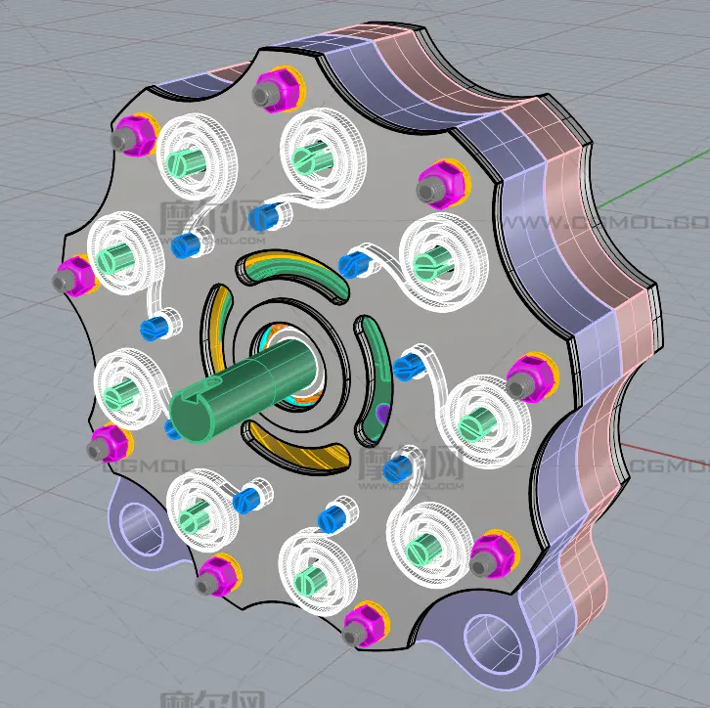
Task: Pick the rightmost magenta hex nut
Action: pos(530,376)
